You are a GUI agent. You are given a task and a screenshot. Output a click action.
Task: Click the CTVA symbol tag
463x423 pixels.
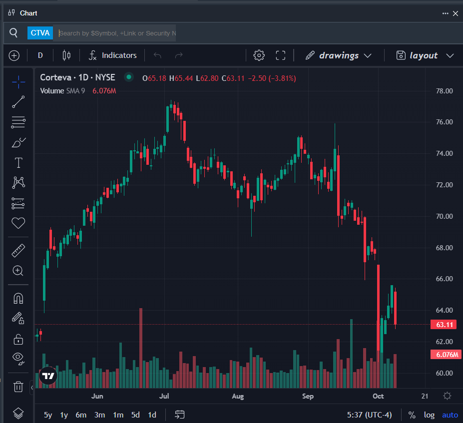pos(40,33)
